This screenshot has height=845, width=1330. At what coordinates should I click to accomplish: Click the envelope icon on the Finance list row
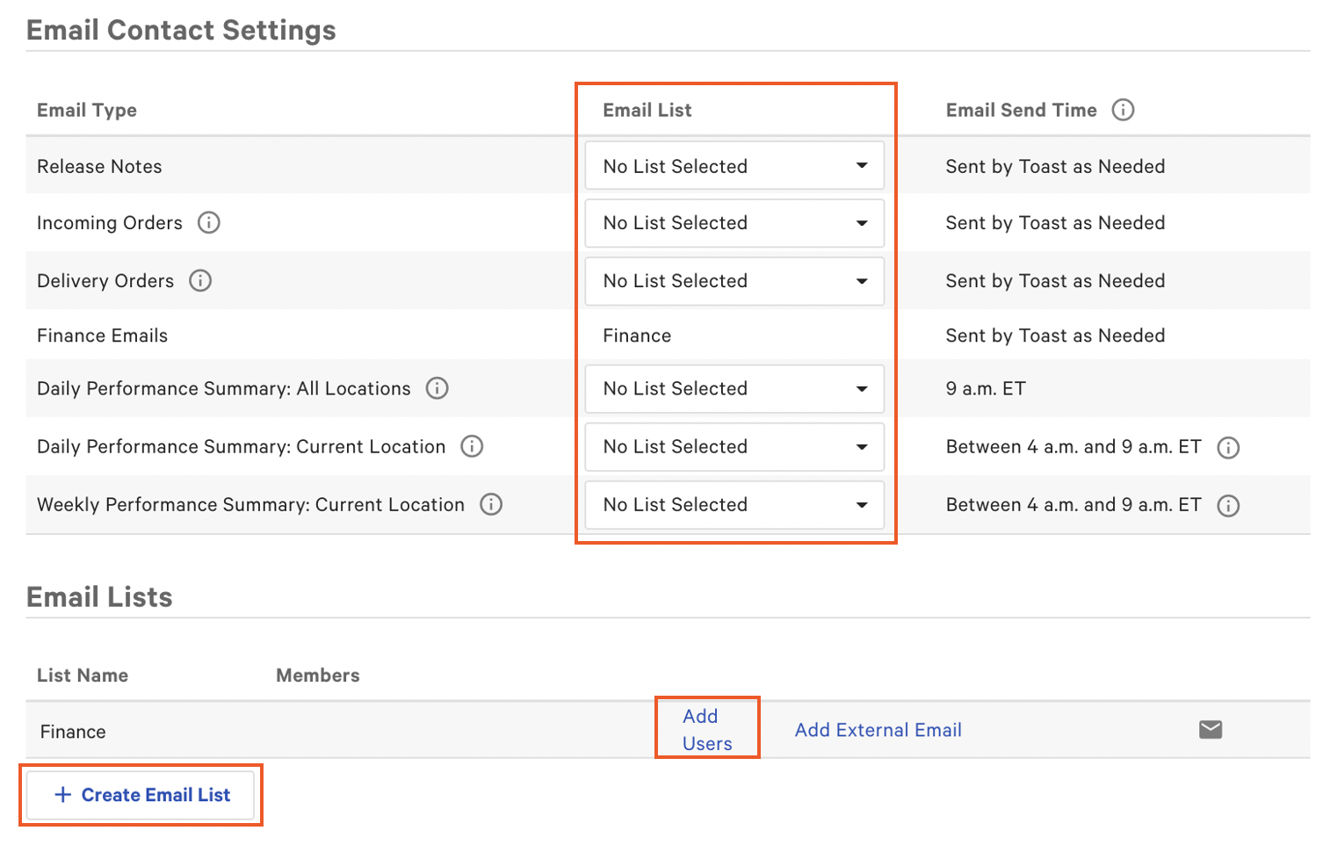(1210, 729)
